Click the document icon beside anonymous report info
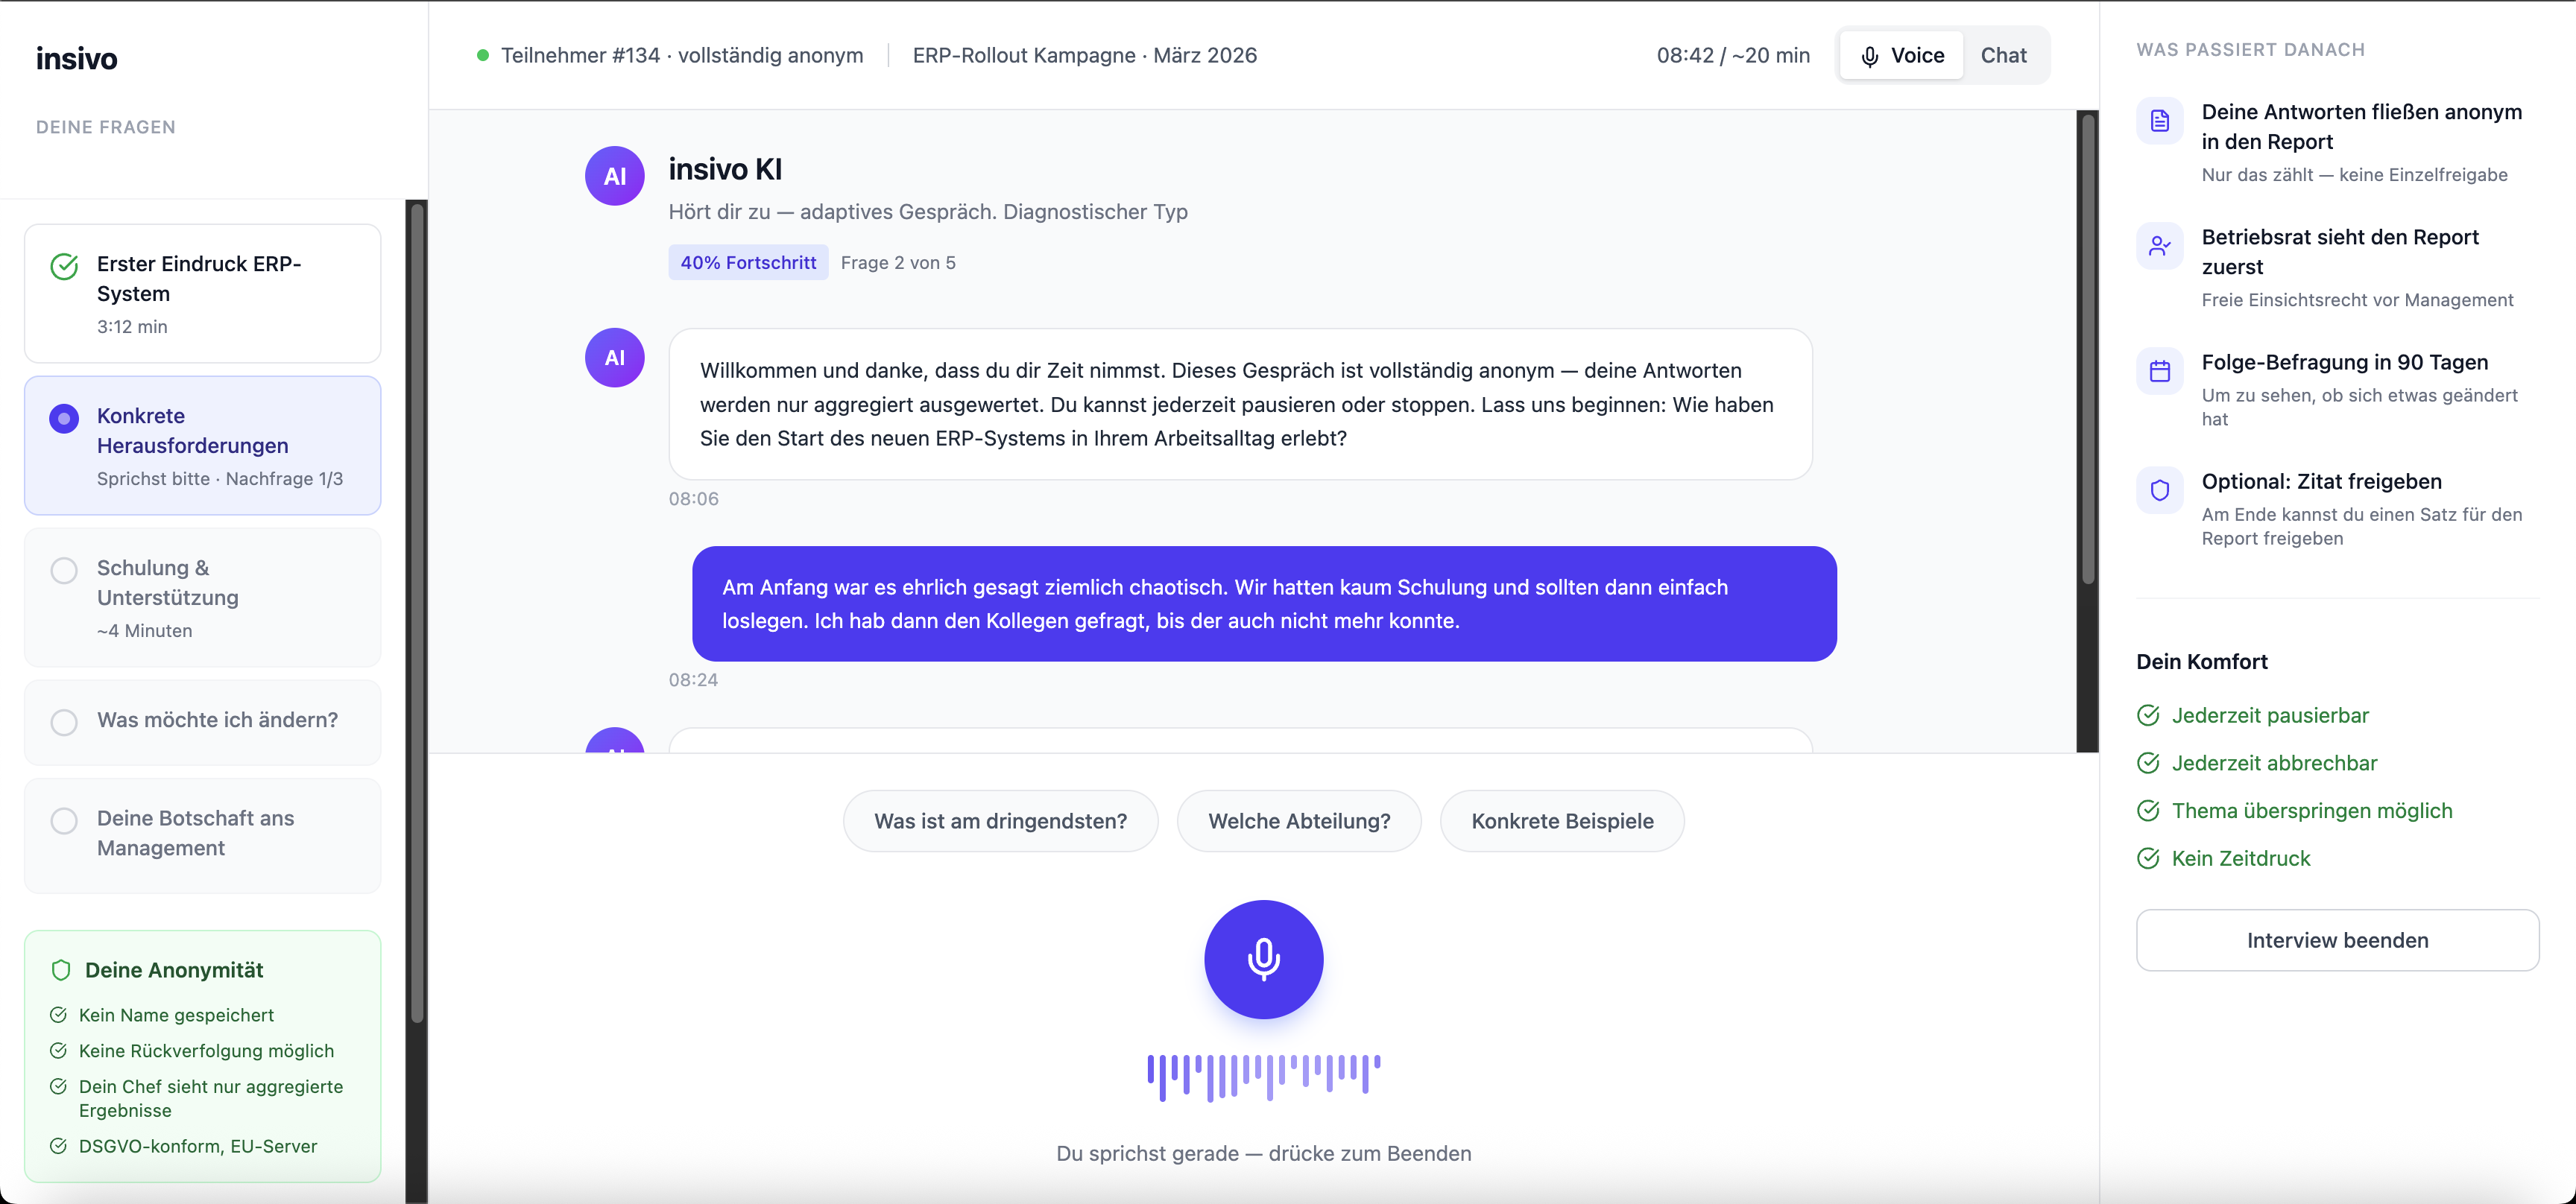 [x=2159, y=121]
